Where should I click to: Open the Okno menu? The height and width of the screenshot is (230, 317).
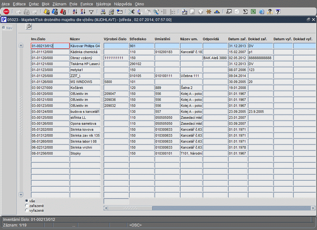(x=139, y=4)
